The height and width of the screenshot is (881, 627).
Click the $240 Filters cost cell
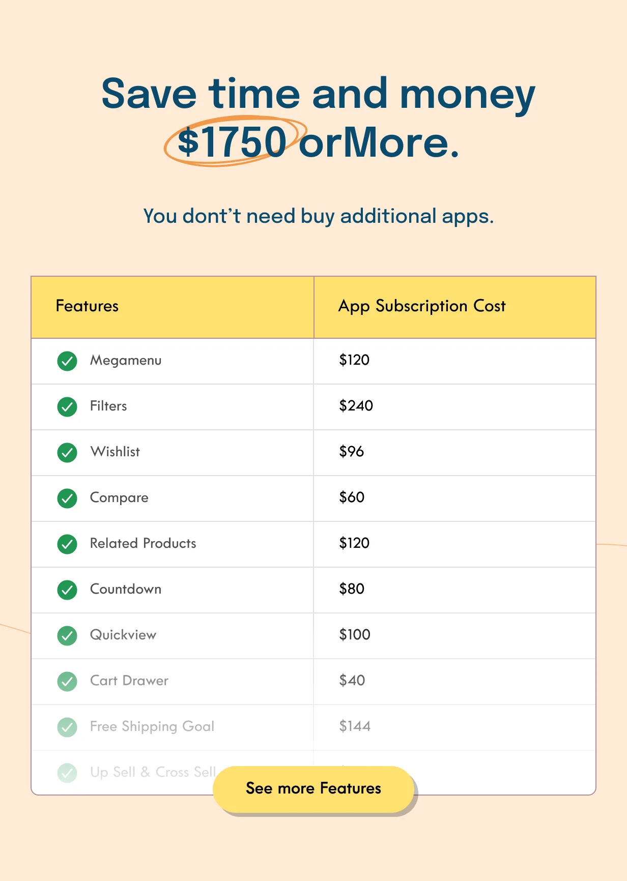tap(455, 407)
